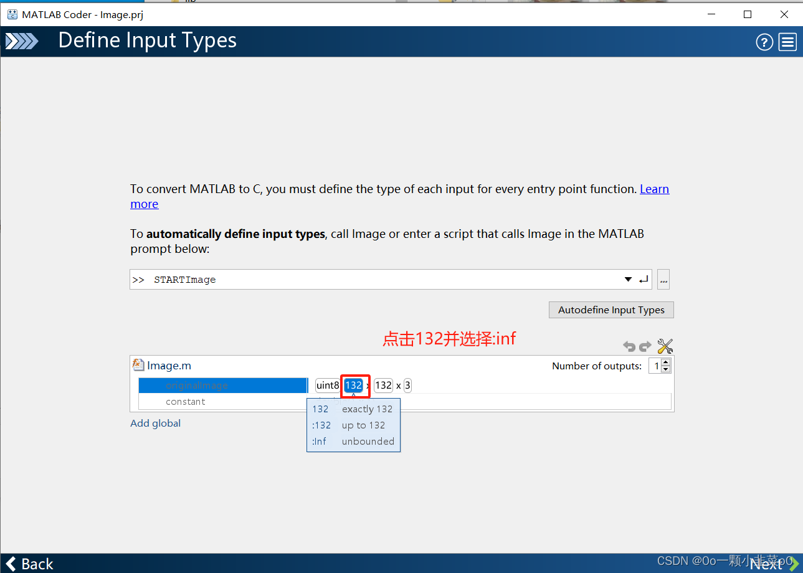Click the Autodefine Input Types button
Viewport: 803px width, 573px height.
611,310
